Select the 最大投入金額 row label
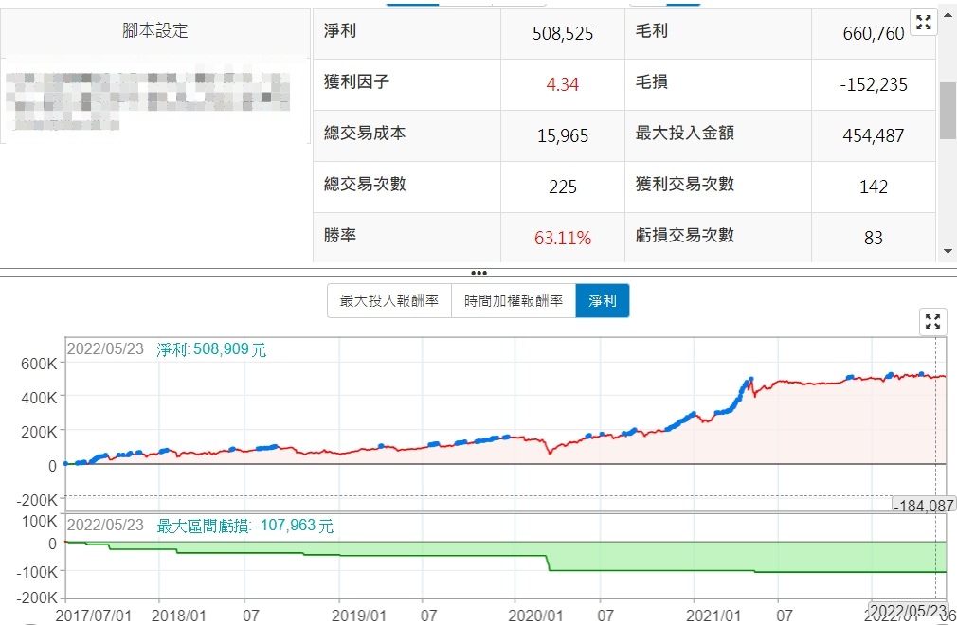Screen dimensions: 957x625 pyautogui.click(x=684, y=134)
